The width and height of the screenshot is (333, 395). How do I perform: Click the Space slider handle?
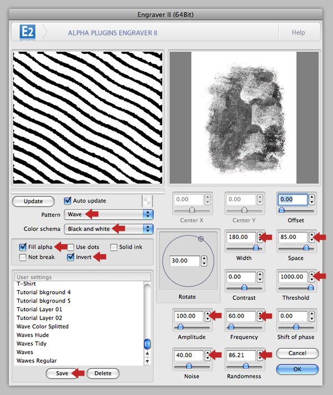point(306,247)
